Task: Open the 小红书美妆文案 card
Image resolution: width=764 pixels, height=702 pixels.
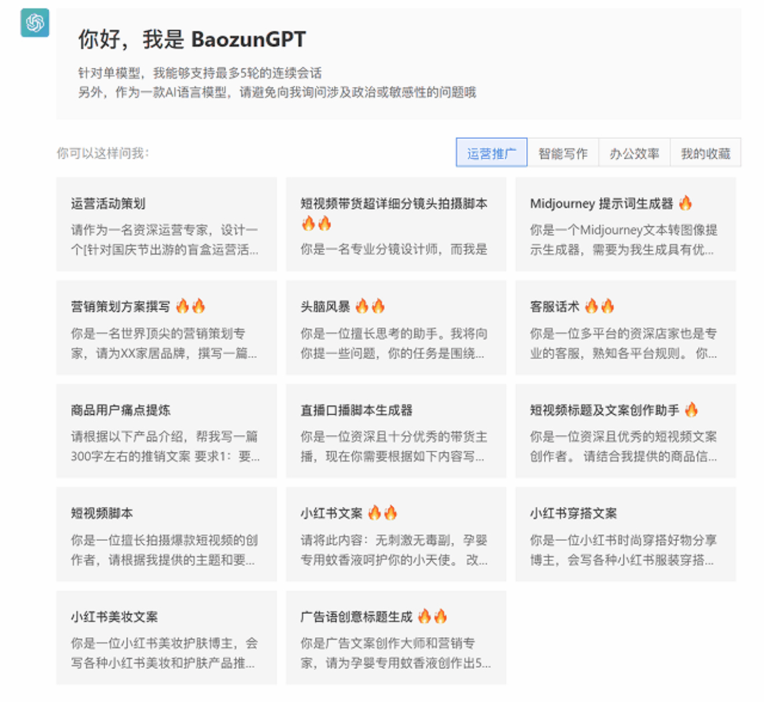Action: [x=167, y=638]
